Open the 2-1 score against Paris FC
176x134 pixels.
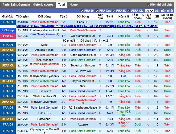[x=64, y=22]
